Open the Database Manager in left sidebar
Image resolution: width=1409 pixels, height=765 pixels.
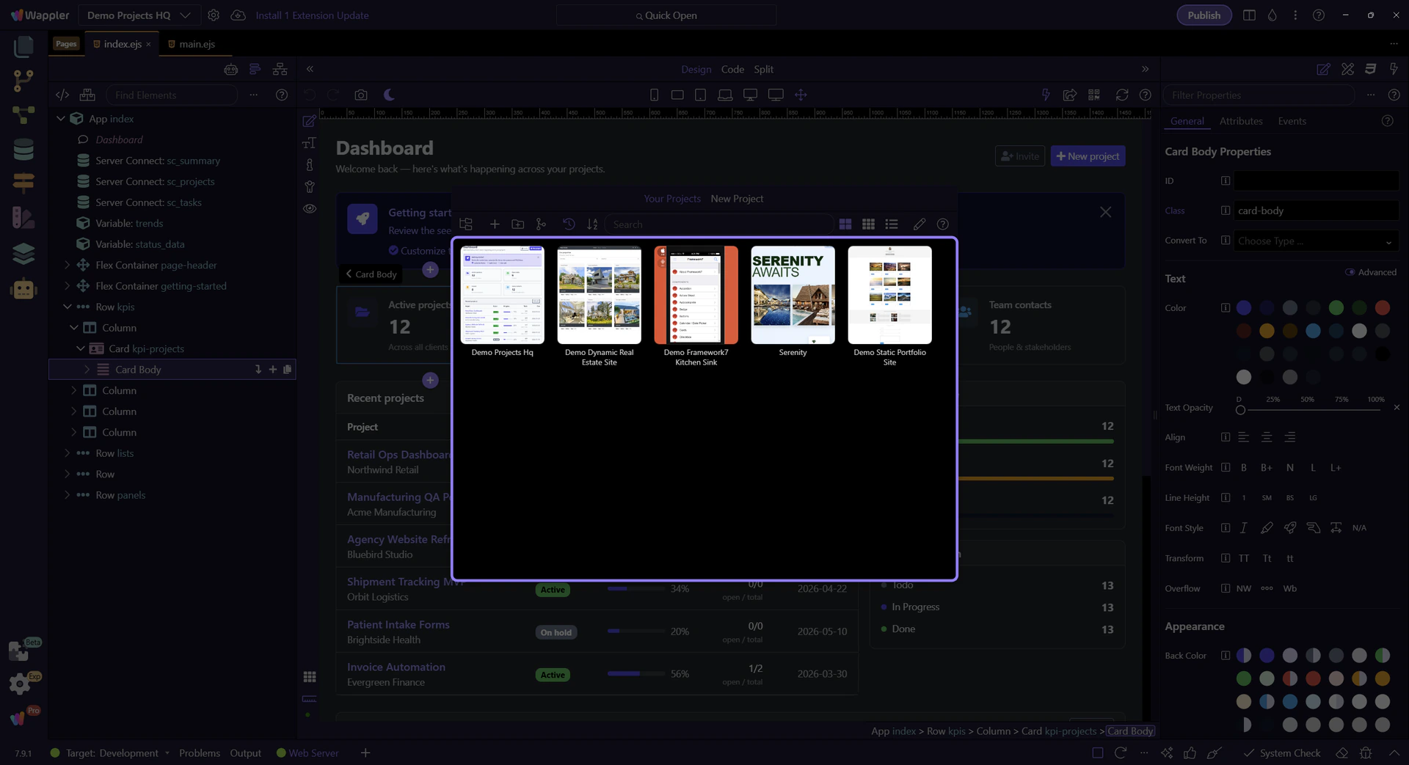[x=23, y=150]
